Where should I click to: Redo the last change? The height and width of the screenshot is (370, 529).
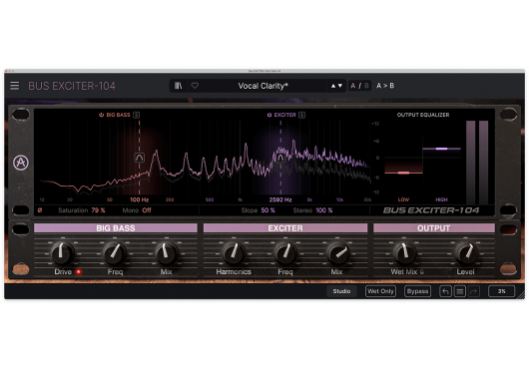click(x=474, y=291)
